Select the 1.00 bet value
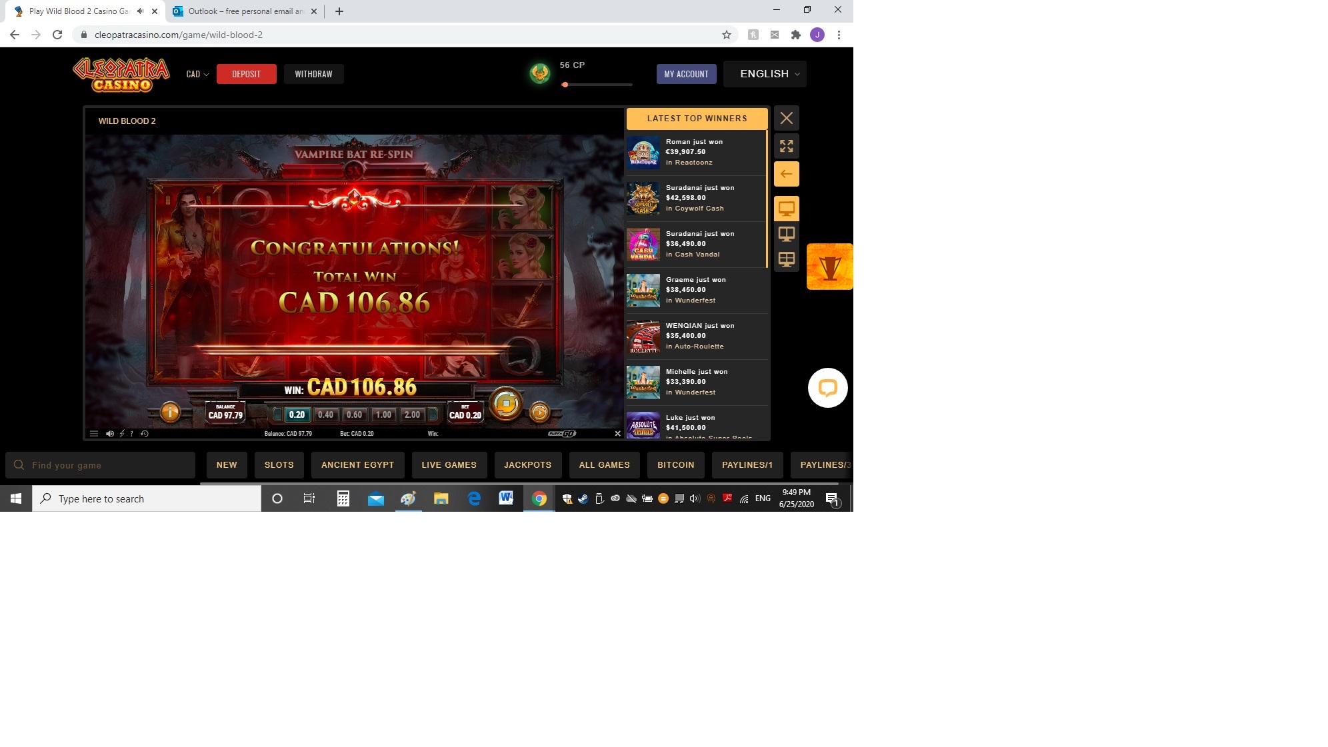The width and height of the screenshot is (1328, 747). pos(383,414)
